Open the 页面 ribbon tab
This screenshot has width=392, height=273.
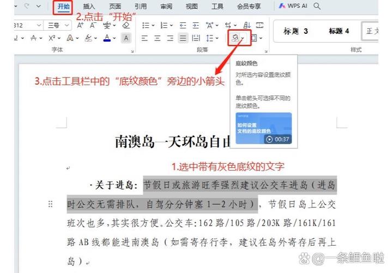115,6
